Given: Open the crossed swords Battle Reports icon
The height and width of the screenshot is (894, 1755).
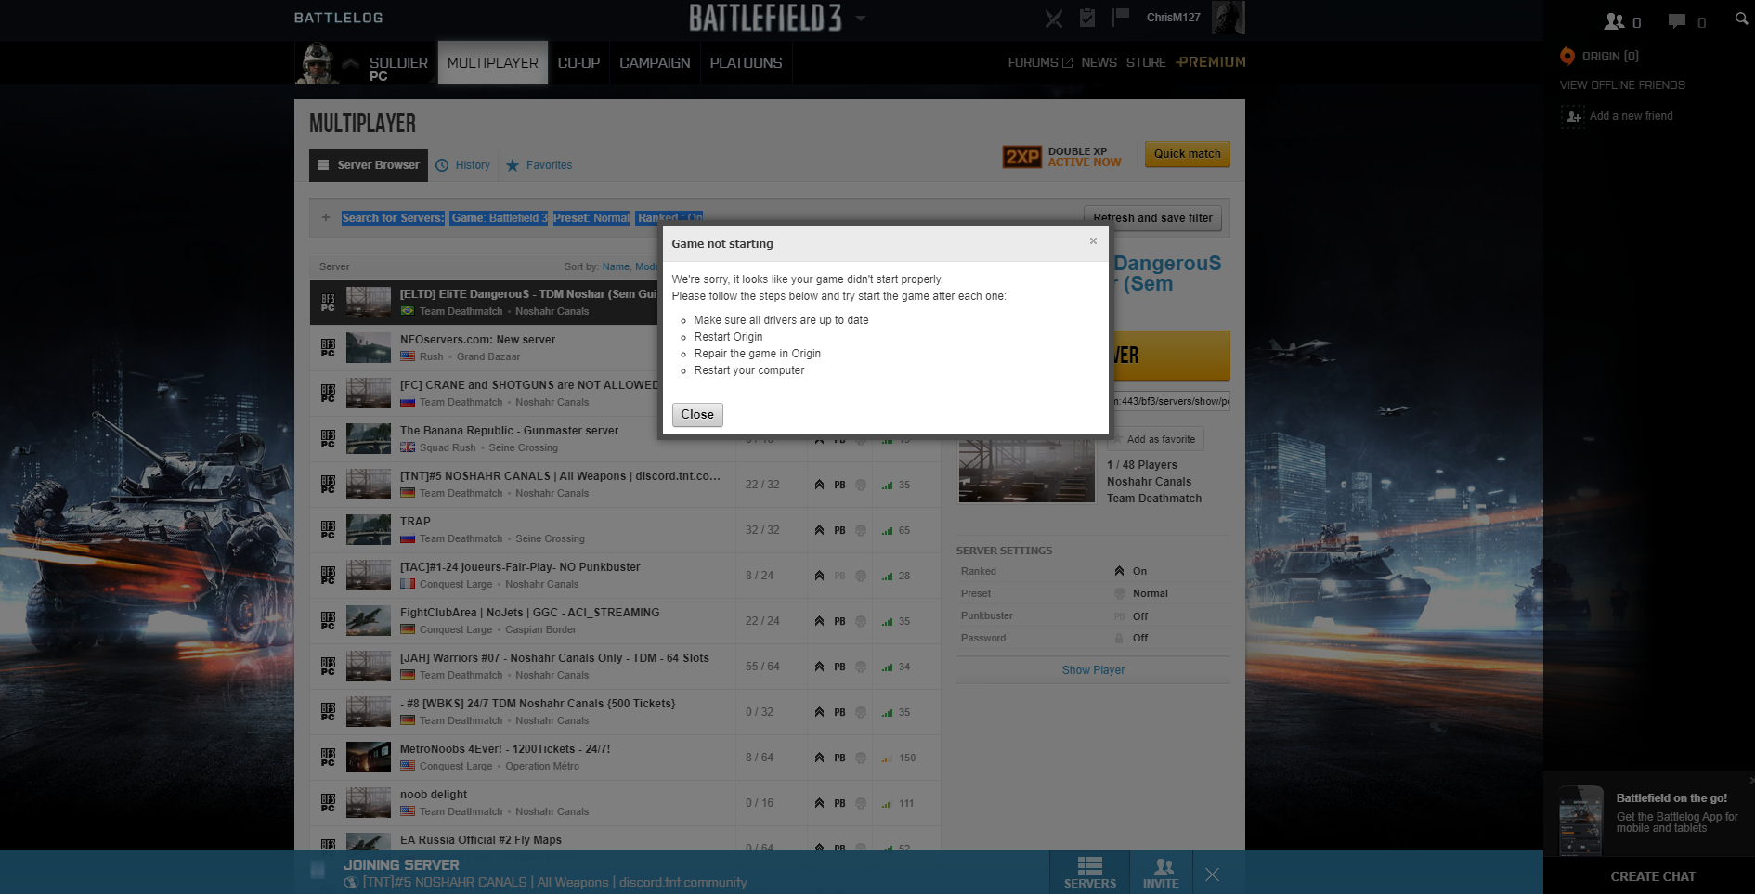Looking at the screenshot, I should tap(1054, 19).
